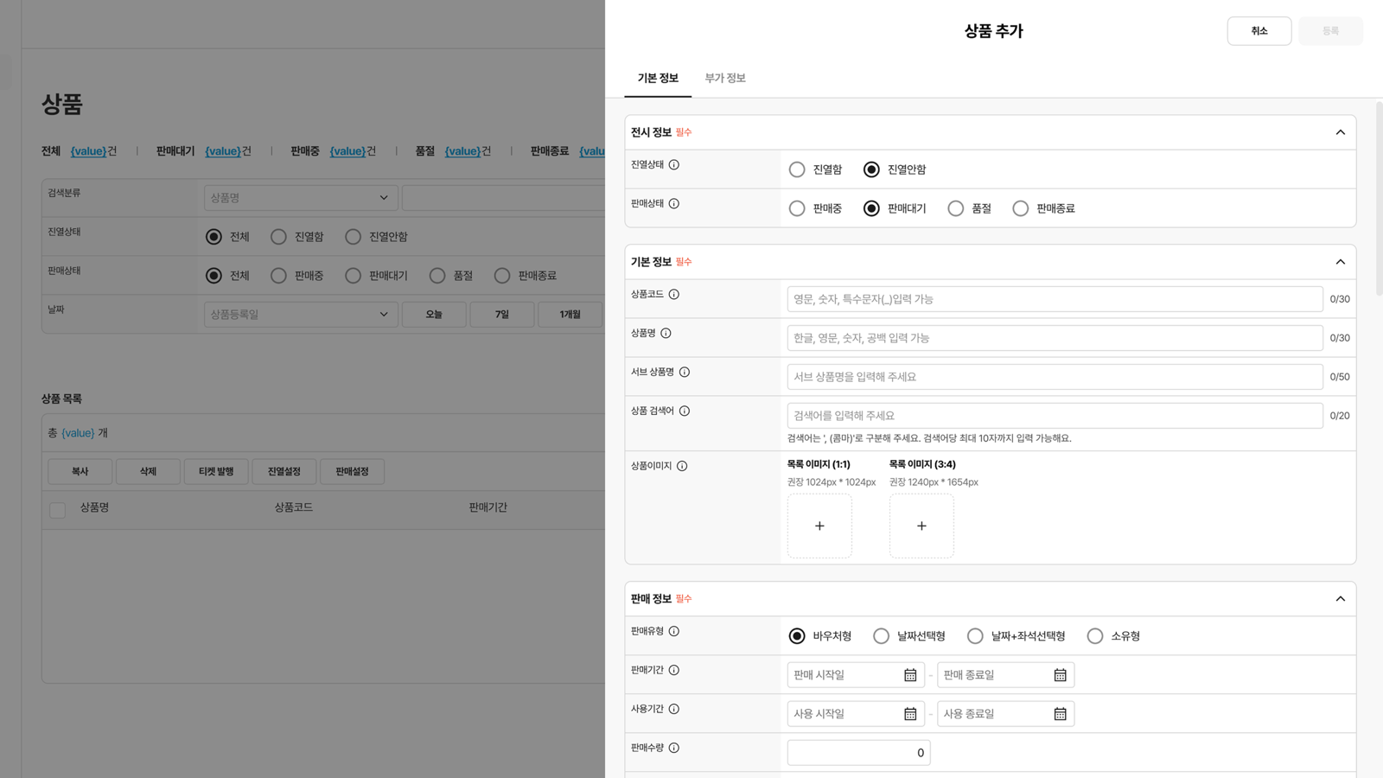The height and width of the screenshot is (778, 1383).
Task: Click info icon next to 진열상태 label
Action: tap(674, 165)
